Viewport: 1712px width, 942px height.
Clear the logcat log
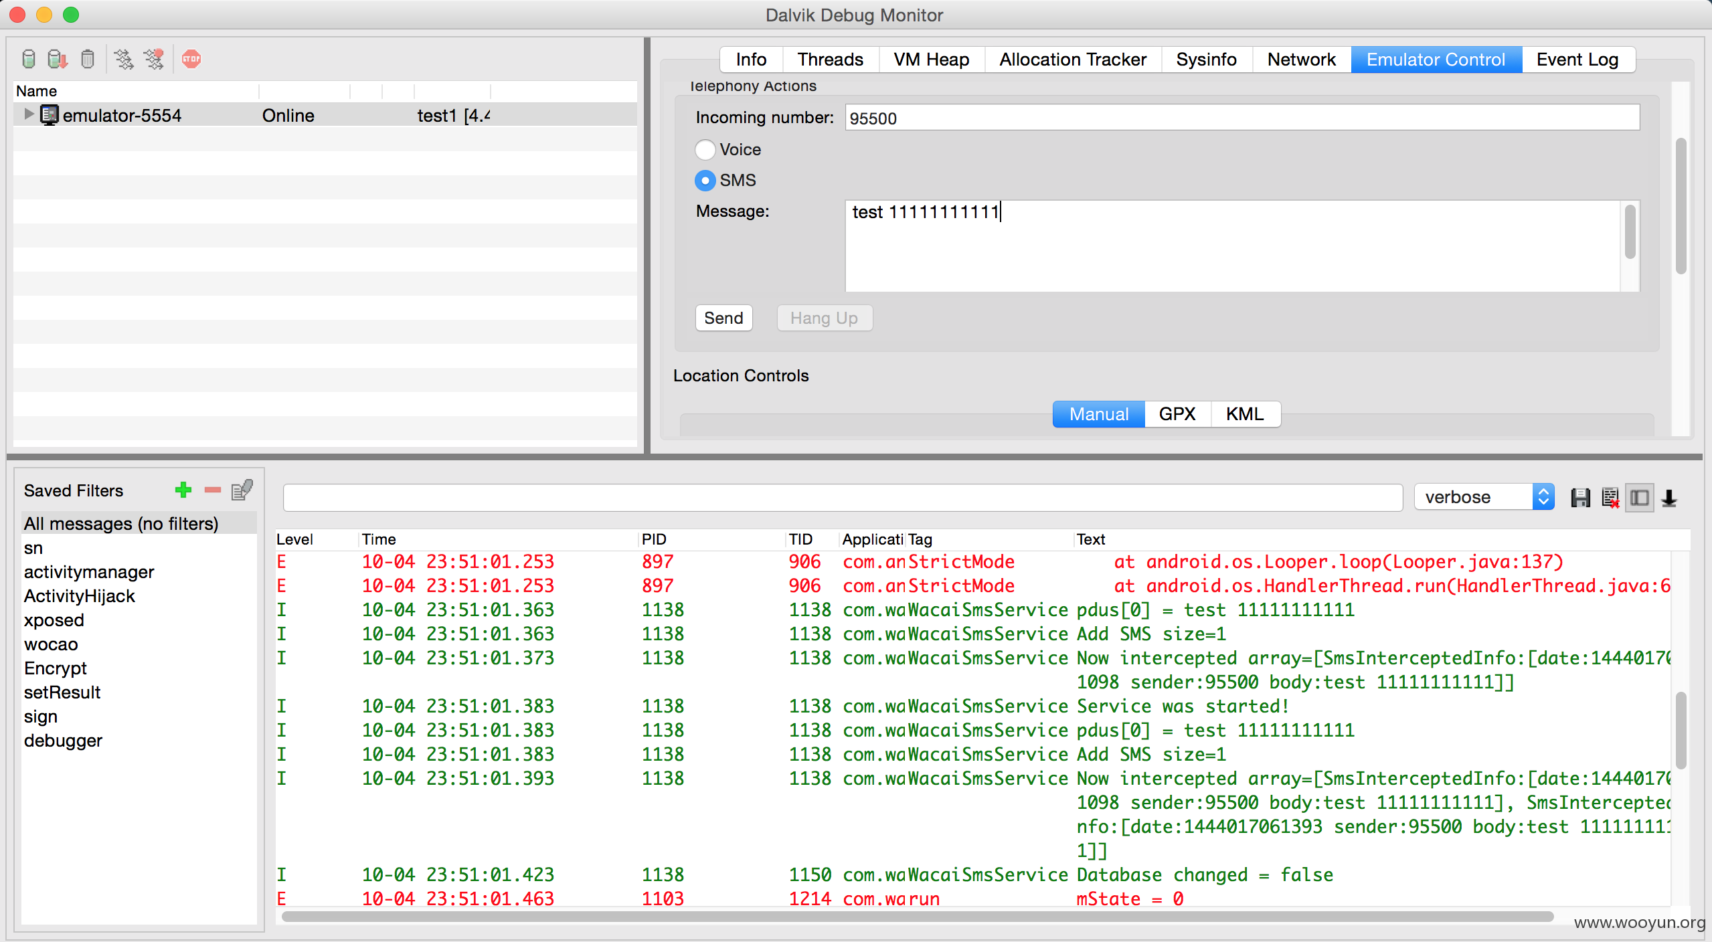pos(1610,498)
